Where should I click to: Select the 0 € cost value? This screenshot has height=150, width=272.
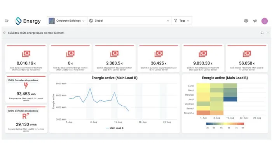pyautogui.click(x=70, y=63)
